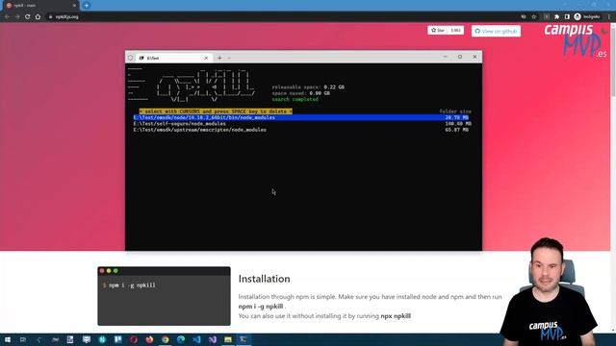The width and height of the screenshot is (616, 346).
Task: Click the 'search completed' status text
Action: tap(295, 99)
